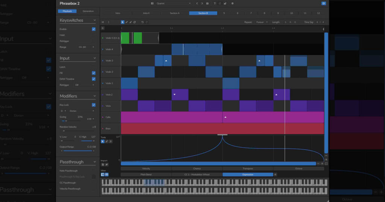Toggle the Keyswitches Enable checkbox

[94, 29]
